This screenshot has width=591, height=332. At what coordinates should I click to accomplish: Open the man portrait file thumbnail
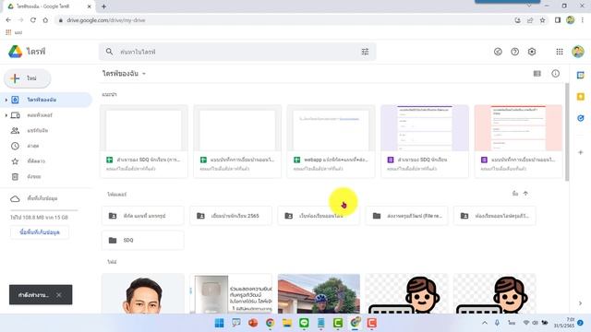point(142,293)
